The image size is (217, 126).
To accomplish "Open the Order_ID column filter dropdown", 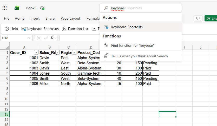I will tap(36, 52).
